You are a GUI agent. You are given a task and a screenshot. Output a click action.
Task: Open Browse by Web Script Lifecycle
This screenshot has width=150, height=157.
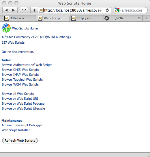coord(23,108)
